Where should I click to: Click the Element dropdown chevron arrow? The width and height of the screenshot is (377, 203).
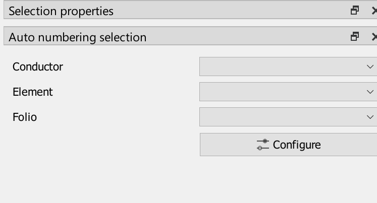370,92
